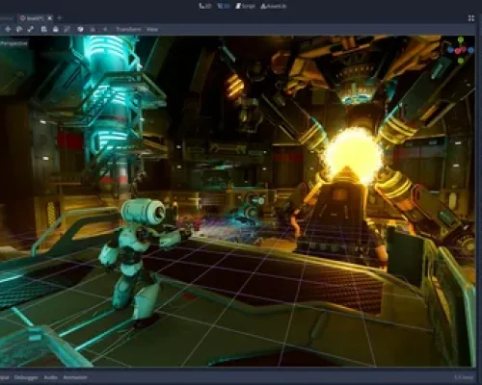Open the Perspective view dropdown
The width and height of the screenshot is (482, 385).
[x=14, y=43]
